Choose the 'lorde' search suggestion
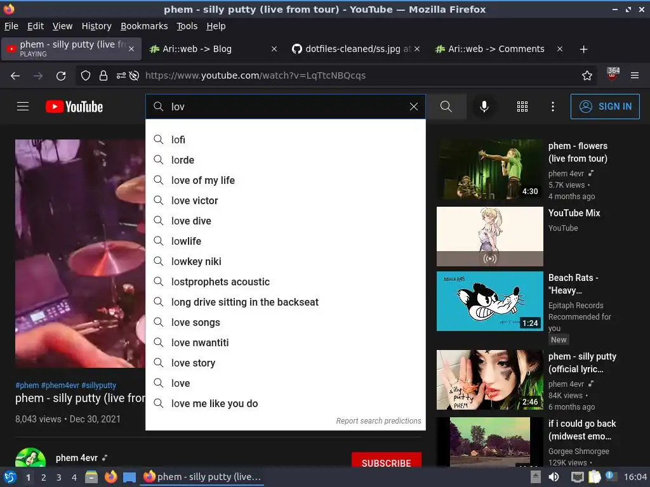The height and width of the screenshot is (487, 650). click(285, 160)
